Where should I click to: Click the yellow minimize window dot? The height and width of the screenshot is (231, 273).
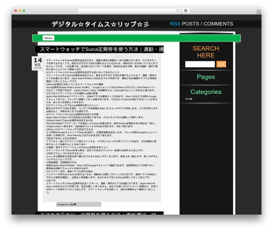(20, 10)
